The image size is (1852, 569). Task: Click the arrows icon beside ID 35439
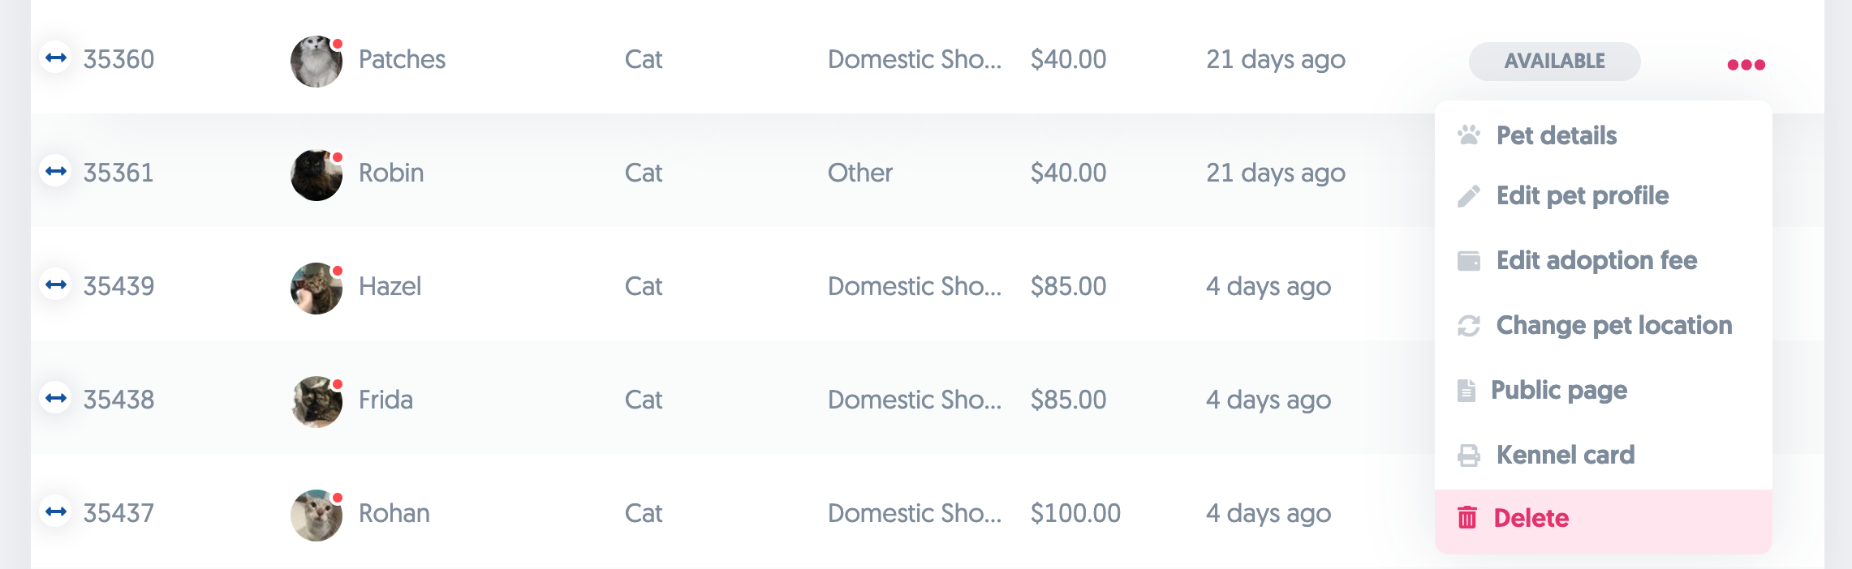[56, 284]
